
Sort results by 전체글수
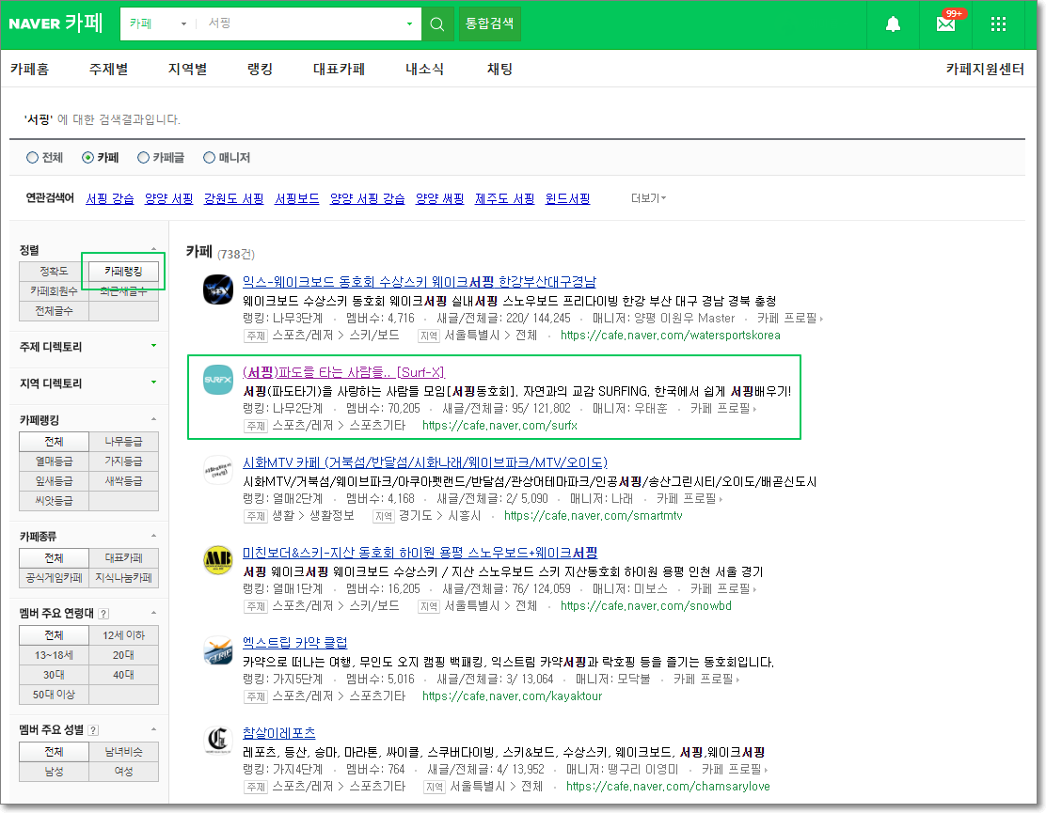(54, 311)
